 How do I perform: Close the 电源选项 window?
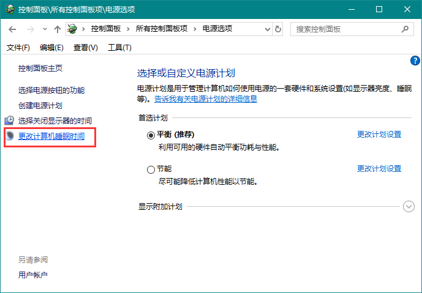point(407,9)
